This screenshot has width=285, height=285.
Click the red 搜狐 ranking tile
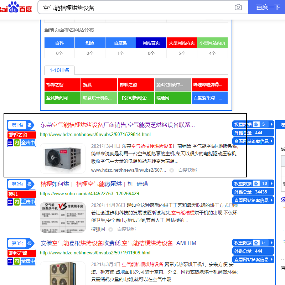click(x=99, y=85)
